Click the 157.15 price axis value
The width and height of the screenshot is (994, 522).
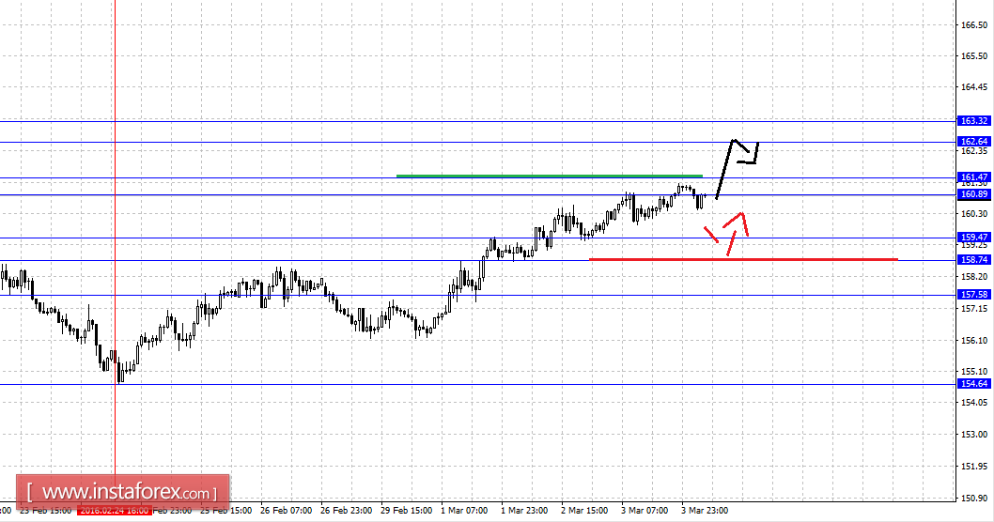click(974, 309)
